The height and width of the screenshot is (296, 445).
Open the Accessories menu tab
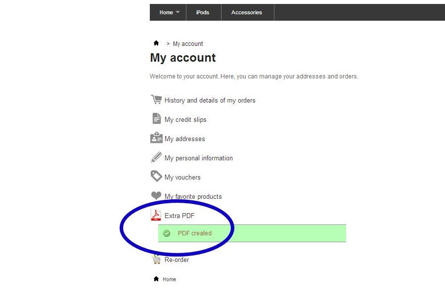[247, 12]
